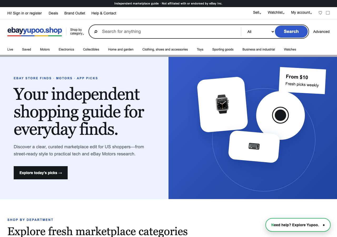Click the camera lens circular card
This screenshot has height=237, width=337.
point(280,115)
